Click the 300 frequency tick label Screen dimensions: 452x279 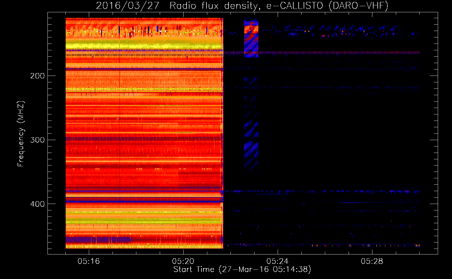pyautogui.click(x=37, y=140)
